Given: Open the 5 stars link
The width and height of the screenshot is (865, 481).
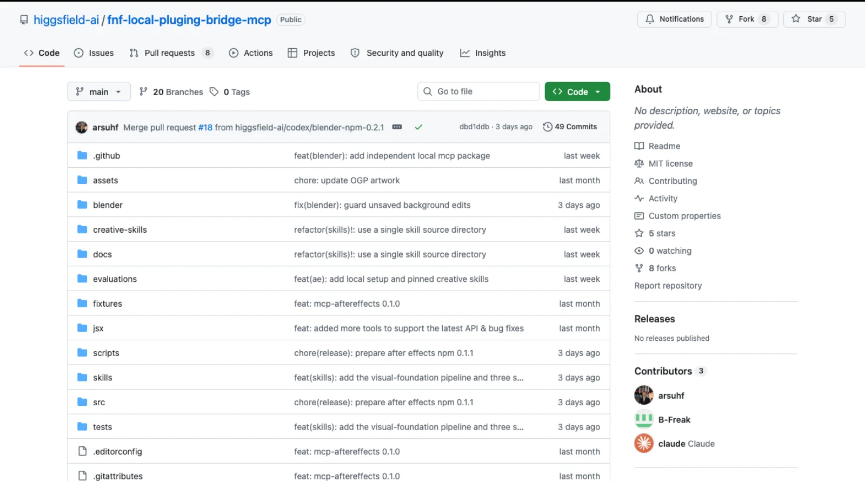Looking at the screenshot, I should [x=662, y=233].
